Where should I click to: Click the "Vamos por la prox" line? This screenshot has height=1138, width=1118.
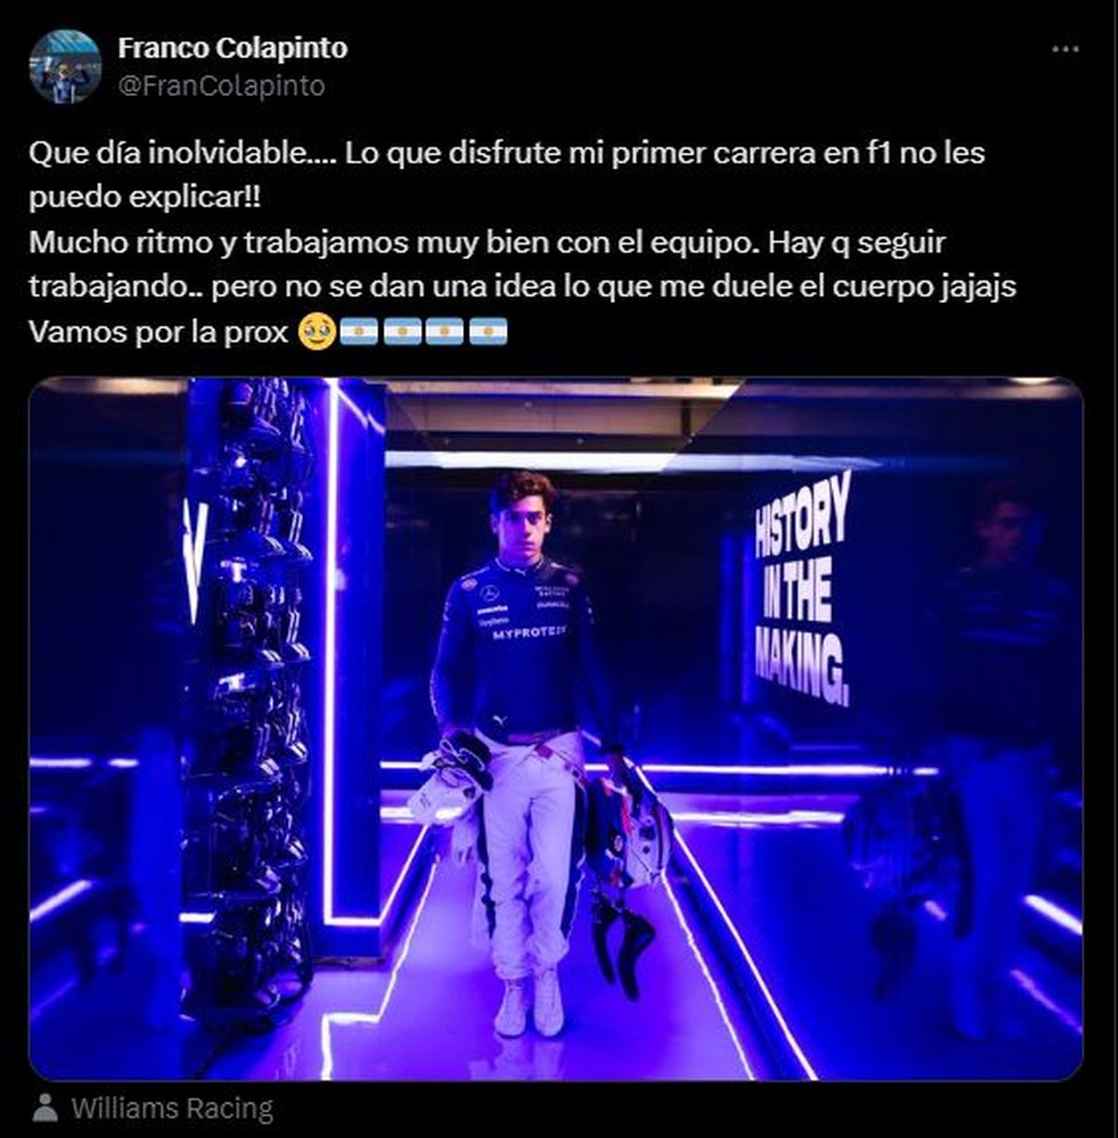pos(159,332)
